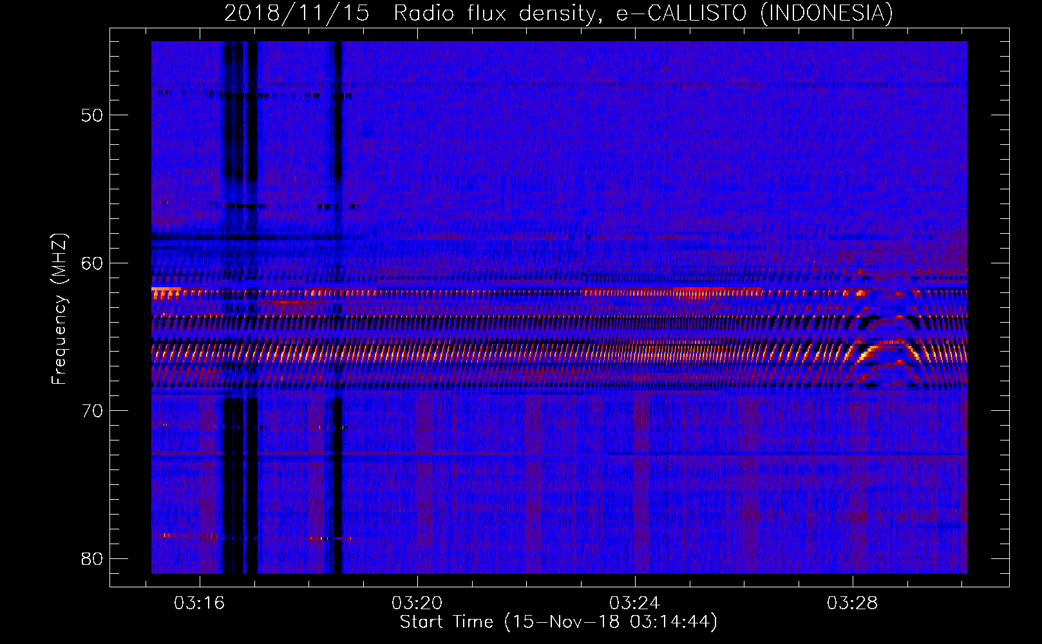Click the plot title "Radio flux density, e-CALLISTO (INDONESIA)"
Viewport: 1042px width, 644px height.
(x=643, y=14)
